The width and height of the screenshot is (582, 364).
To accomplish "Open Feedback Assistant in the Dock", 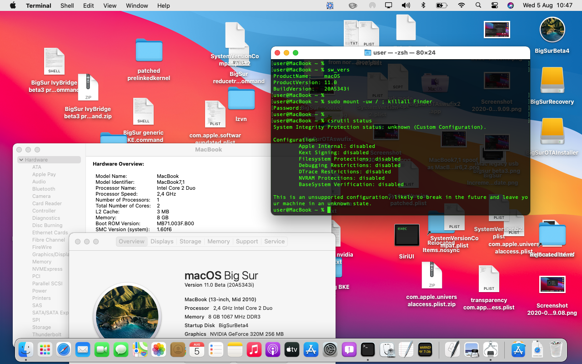I will pos(349,349).
